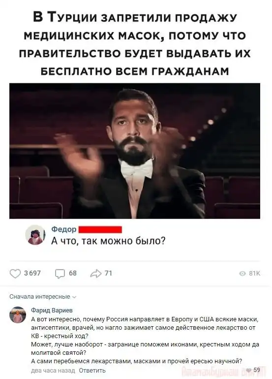Viewport: 272px width, 379px height.
Task: Click the eye views icon
Action: (x=242, y=274)
